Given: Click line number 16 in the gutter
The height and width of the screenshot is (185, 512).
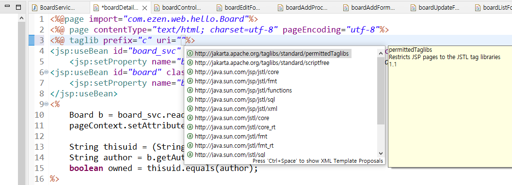Looking at the screenshot, I should point(39,179).
